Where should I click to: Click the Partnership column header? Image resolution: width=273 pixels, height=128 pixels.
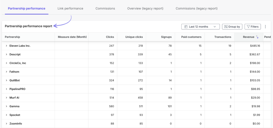coord(28,37)
